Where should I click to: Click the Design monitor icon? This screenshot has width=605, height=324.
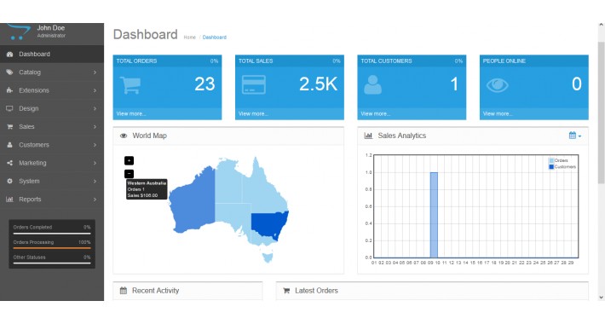point(9,108)
